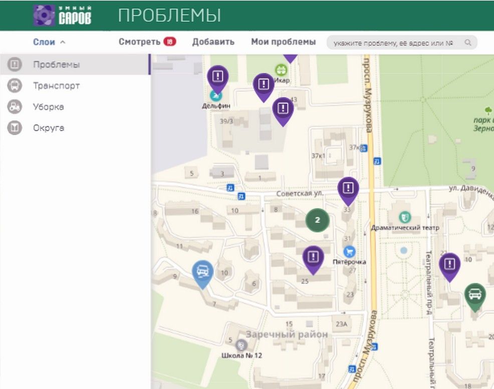The width and height of the screenshot is (494, 389).
Task: Click the green car marker
Action: click(474, 294)
